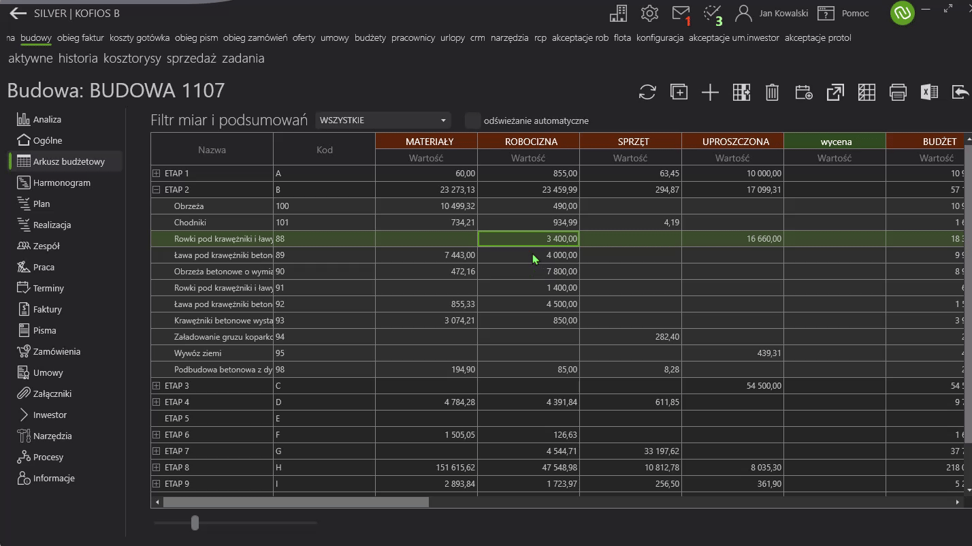Click the table layout grid icon

[866, 93]
